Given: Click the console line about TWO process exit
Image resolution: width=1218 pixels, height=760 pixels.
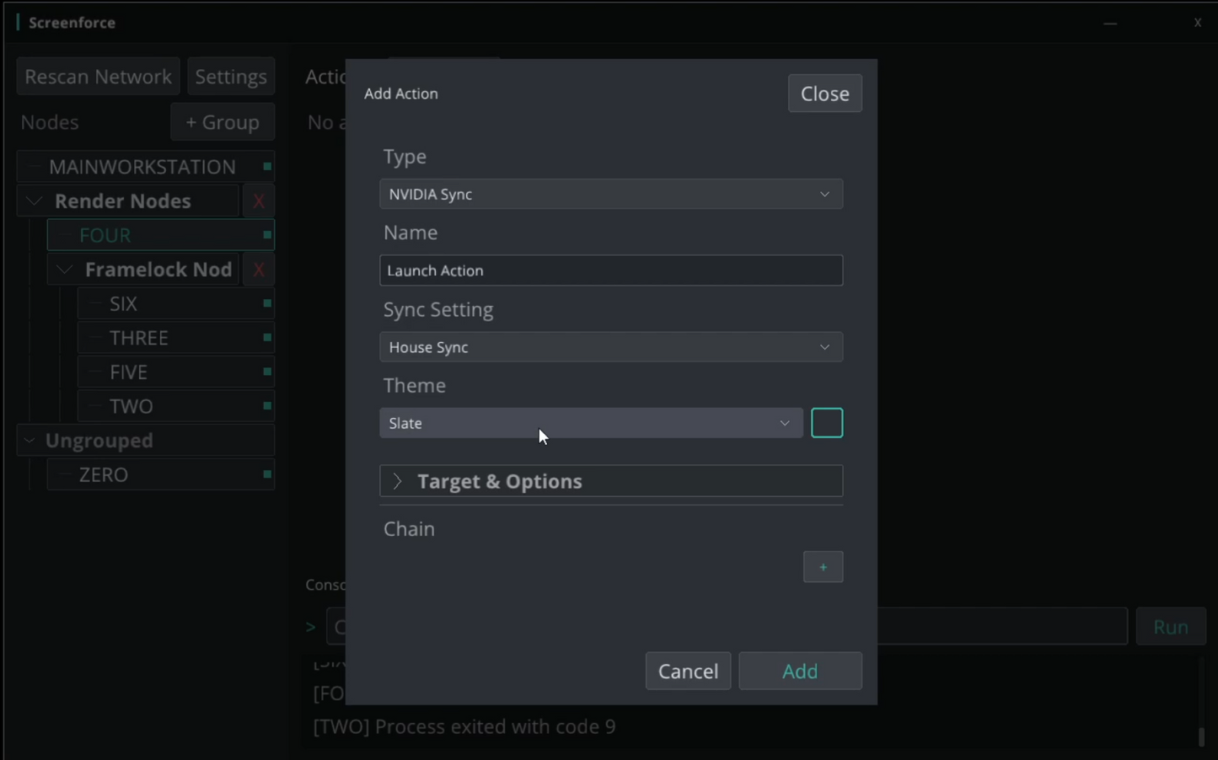Looking at the screenshot, I should [464, 726].
